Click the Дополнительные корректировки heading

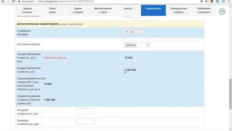tap(38, 24)
